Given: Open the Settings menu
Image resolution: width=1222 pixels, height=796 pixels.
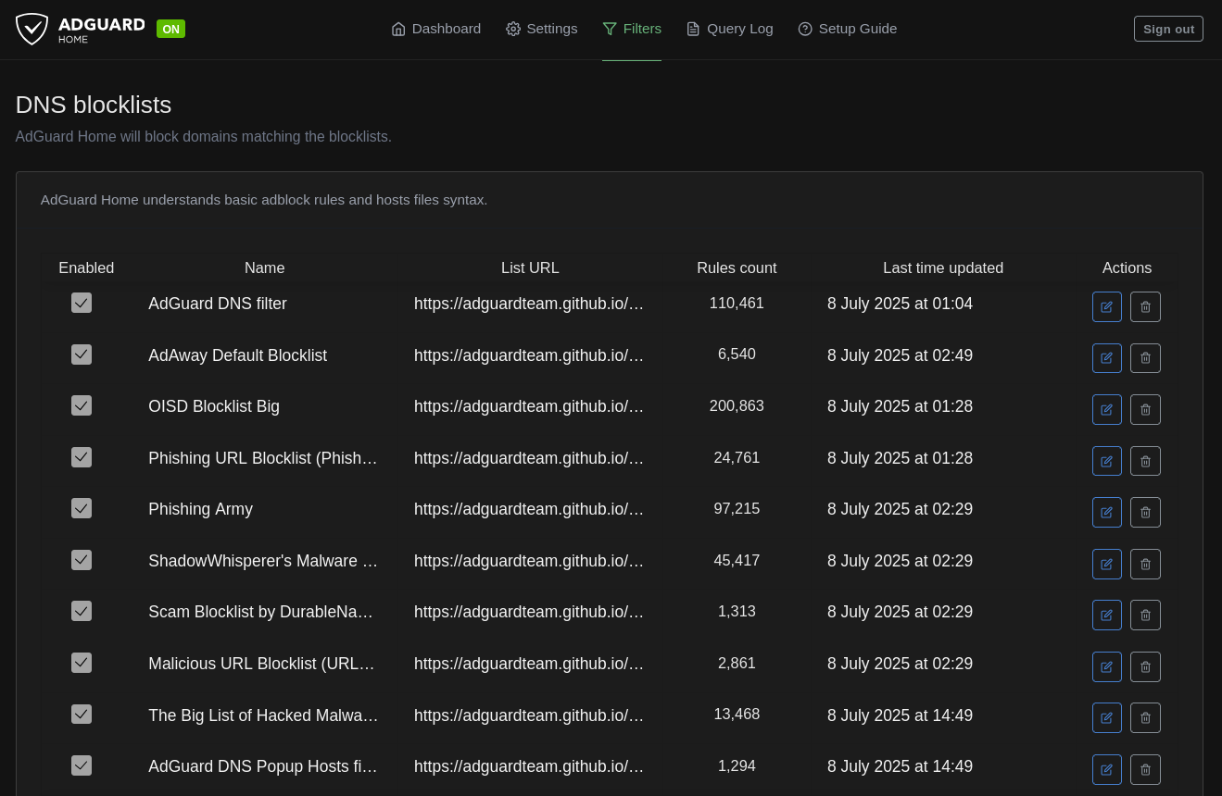Looking at the screenshot, I should click(542, 29).
